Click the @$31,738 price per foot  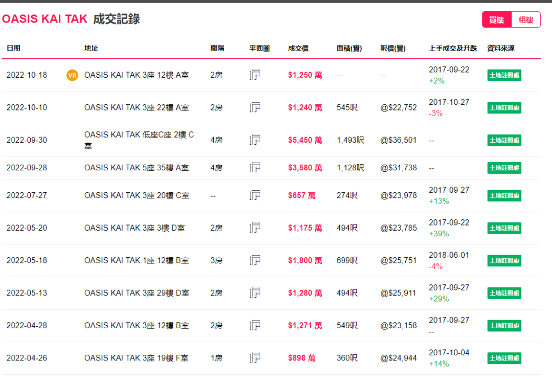[x=399, y=168]
